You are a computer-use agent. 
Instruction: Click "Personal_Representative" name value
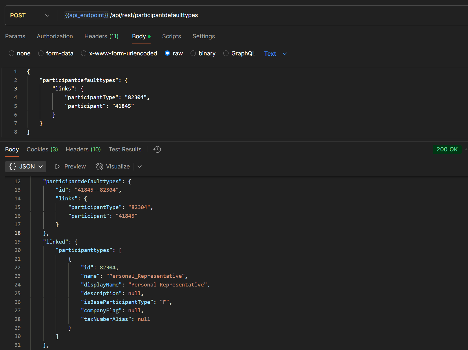[145, 276]
